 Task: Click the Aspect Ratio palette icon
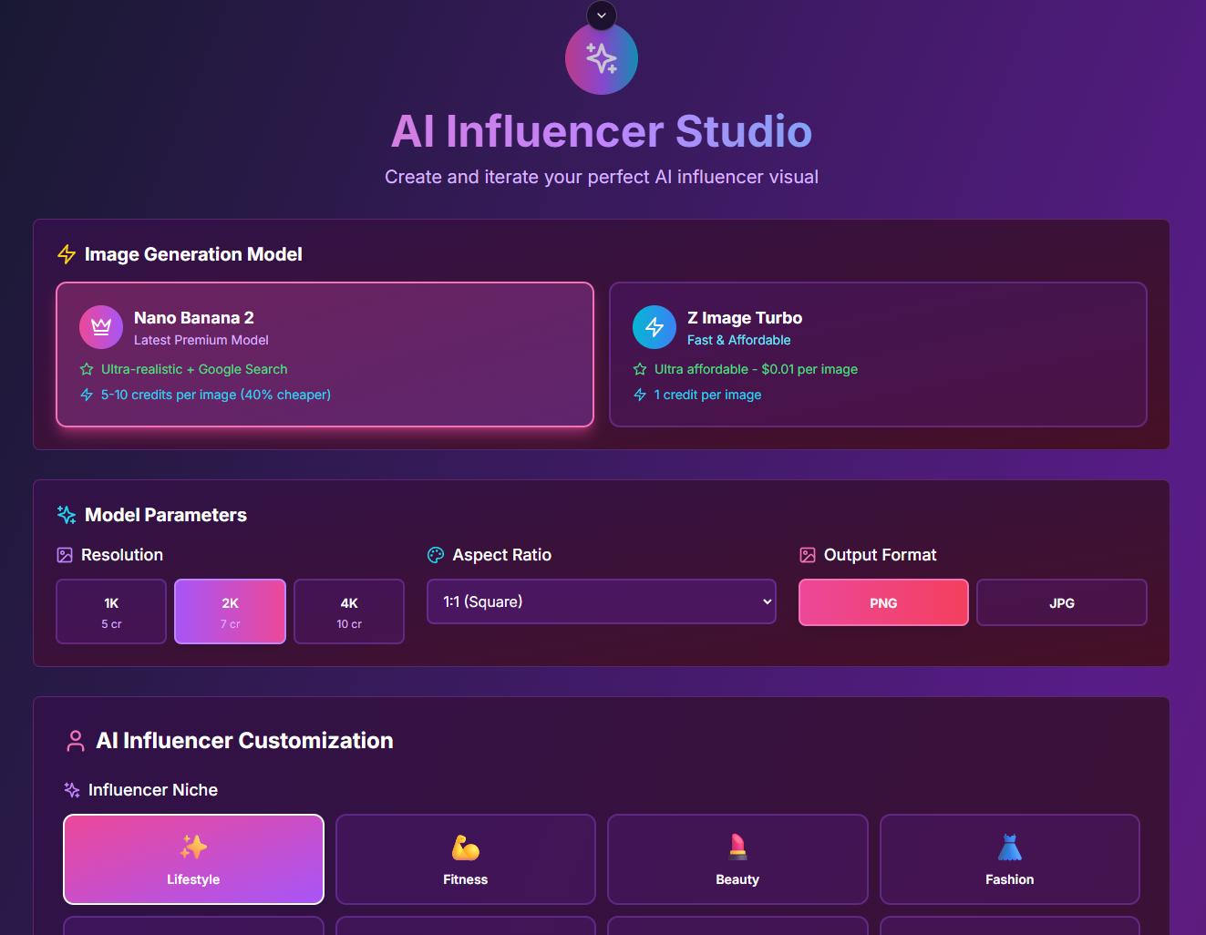435,554
